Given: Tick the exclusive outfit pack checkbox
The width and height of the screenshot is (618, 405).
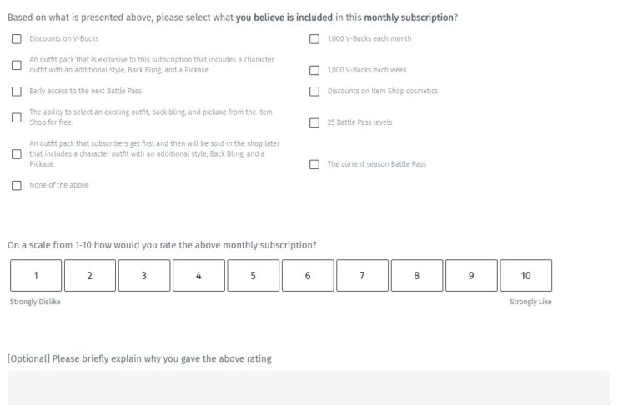Looking at the screenshot, I should point(17,65).
